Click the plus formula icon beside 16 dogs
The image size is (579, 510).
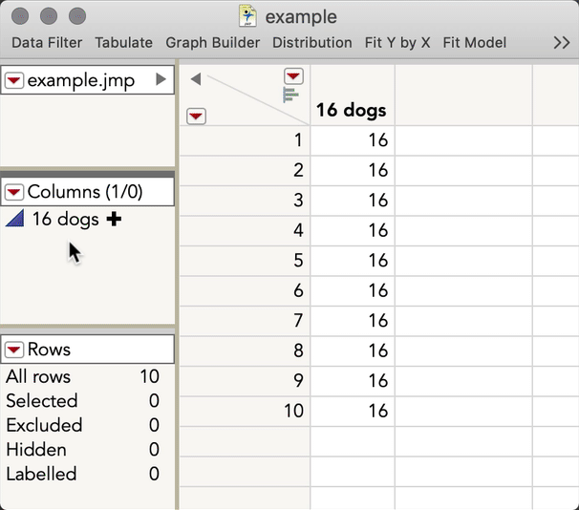point(114,220)
